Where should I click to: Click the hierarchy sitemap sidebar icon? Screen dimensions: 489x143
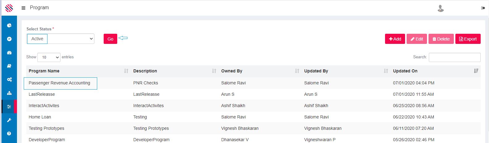point(9,93)
